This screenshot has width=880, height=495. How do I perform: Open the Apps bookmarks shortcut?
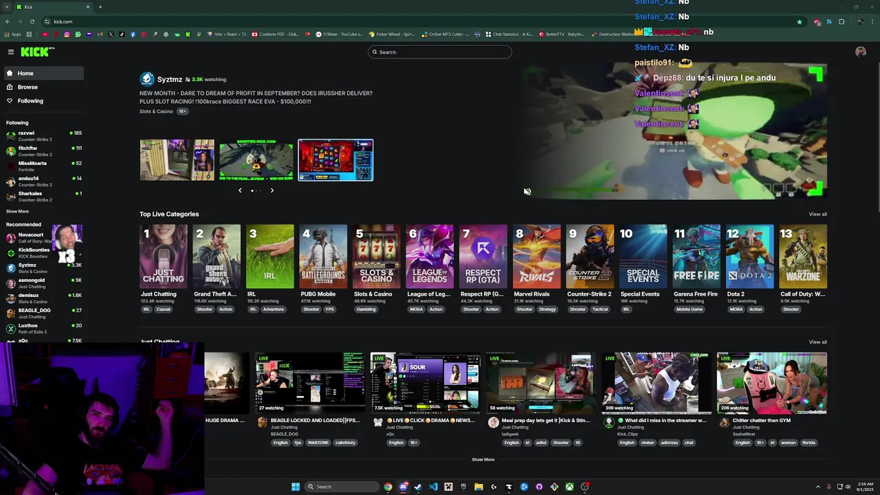[x=13, y=34]
